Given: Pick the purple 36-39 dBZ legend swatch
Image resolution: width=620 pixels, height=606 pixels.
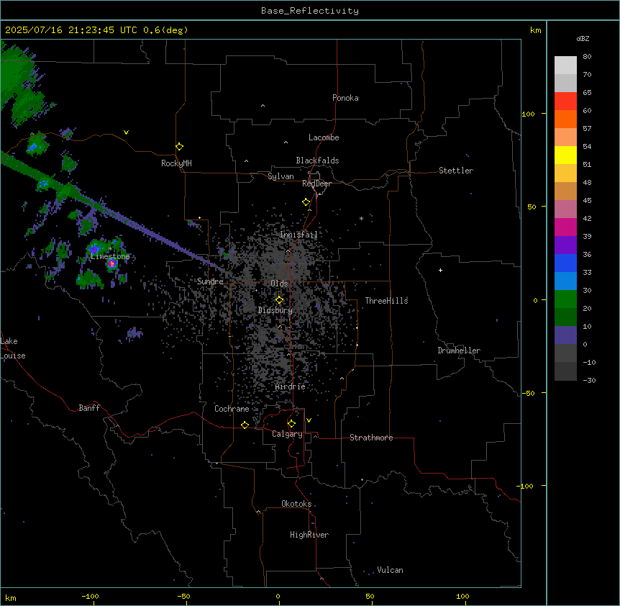Looking at the screenshot, I should click(x=565, y=245).
